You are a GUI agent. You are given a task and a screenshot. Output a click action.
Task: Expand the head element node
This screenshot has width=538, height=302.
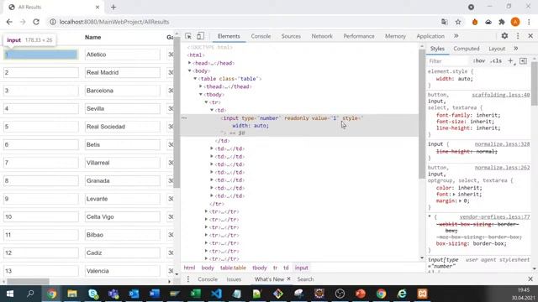189,63
